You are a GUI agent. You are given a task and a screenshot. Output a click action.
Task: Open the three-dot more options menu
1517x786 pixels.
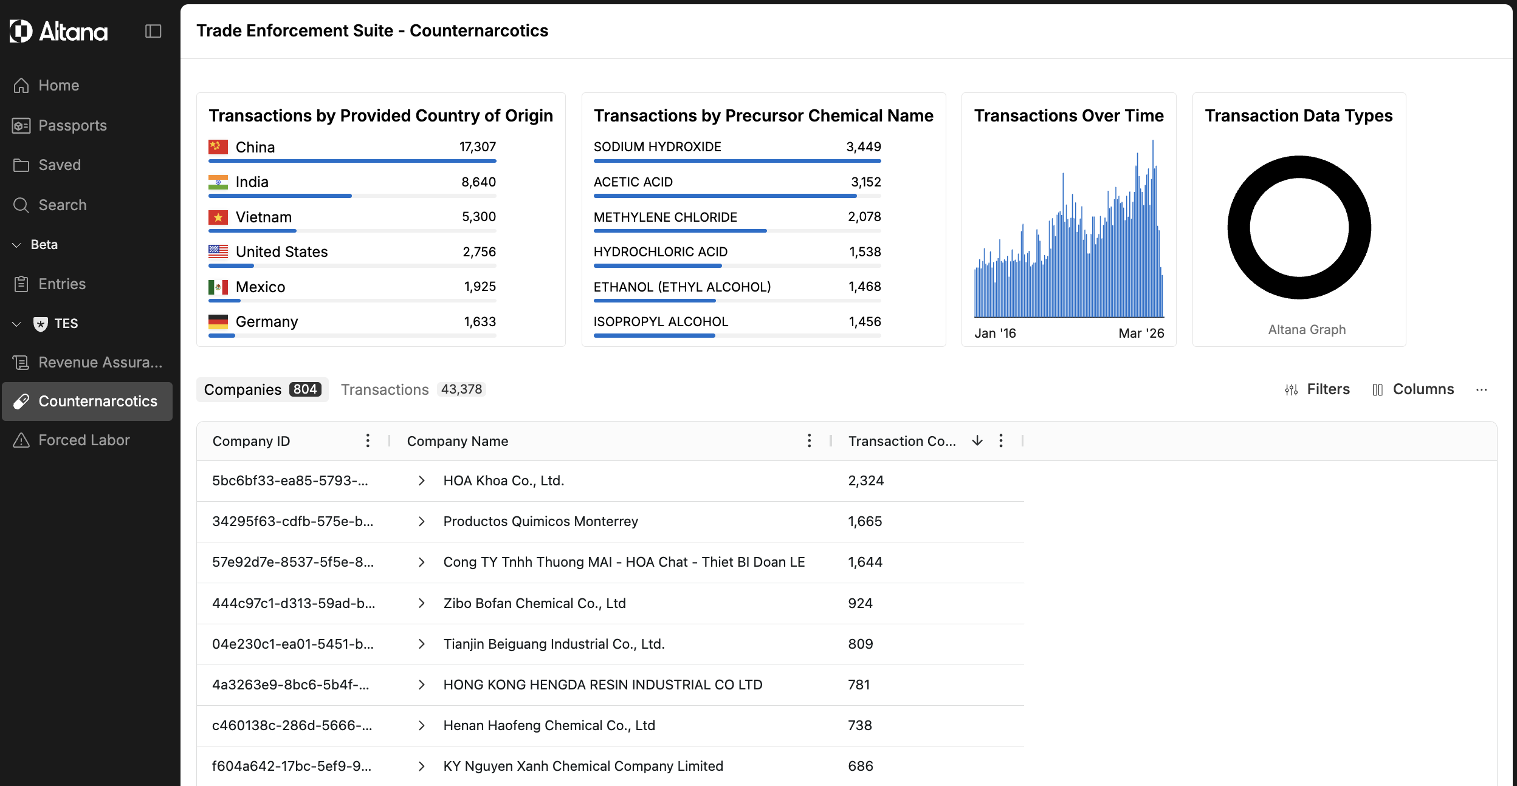[1482, 390]
